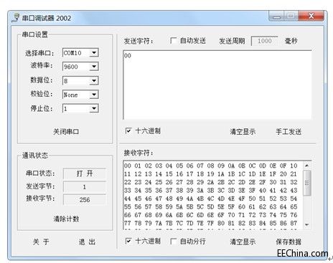The image size is (333, 263).
Task: Open the 选择串口 COM10 dropdown
Action: coord(94,52)
